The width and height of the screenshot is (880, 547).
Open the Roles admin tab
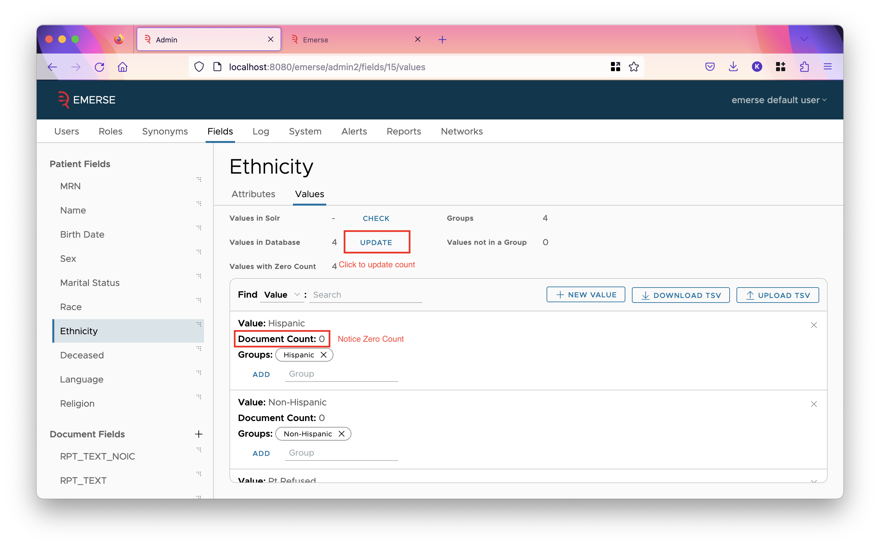click(x=110, y=131)
